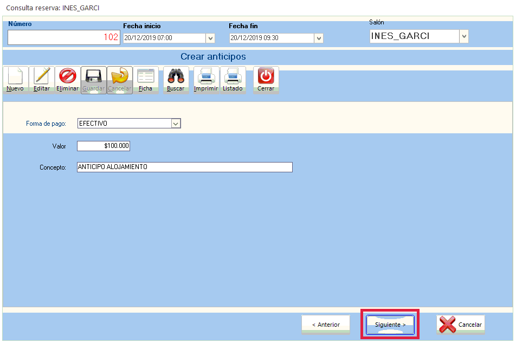Click the red Cerrar power icon
Viewport: 516px width, 343px height.
[x=266, y=76]
